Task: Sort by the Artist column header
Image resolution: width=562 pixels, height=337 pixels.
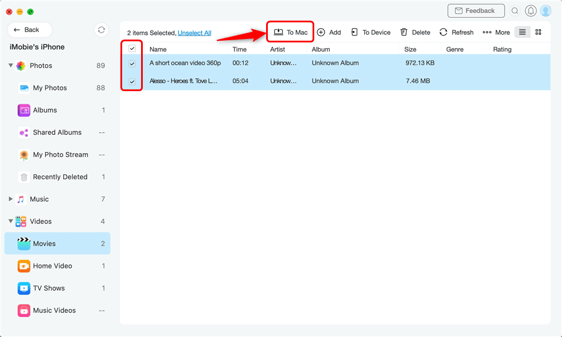Action: coord(278,49)
